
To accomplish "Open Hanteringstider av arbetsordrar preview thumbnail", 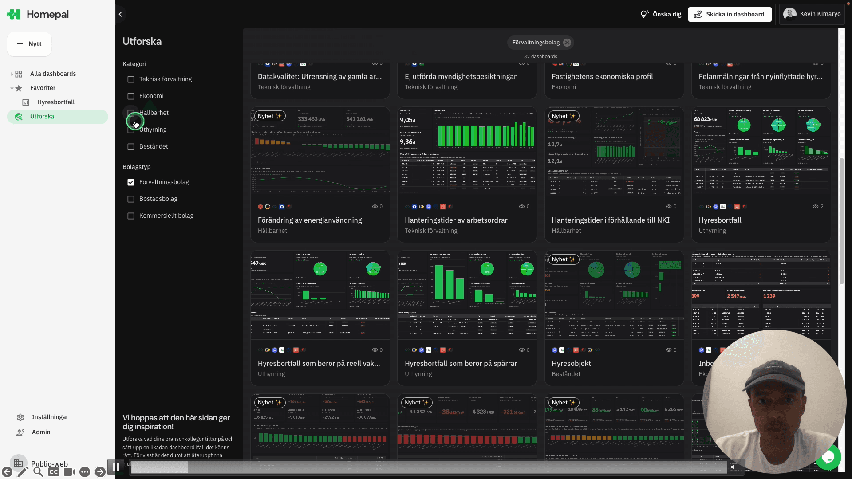I will coord(467,151).
